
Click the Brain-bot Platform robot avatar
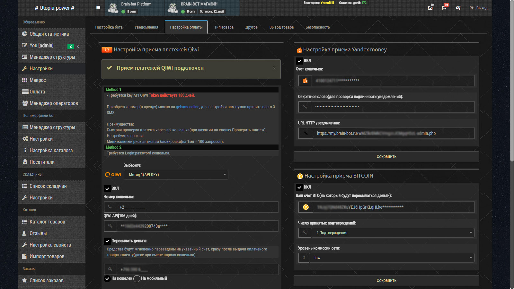click(113, 8)
